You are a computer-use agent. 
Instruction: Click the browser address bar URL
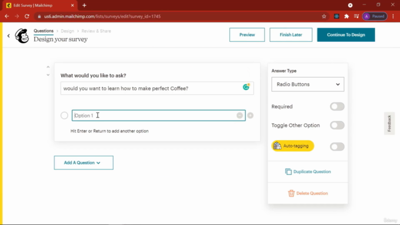click(102, 16)
